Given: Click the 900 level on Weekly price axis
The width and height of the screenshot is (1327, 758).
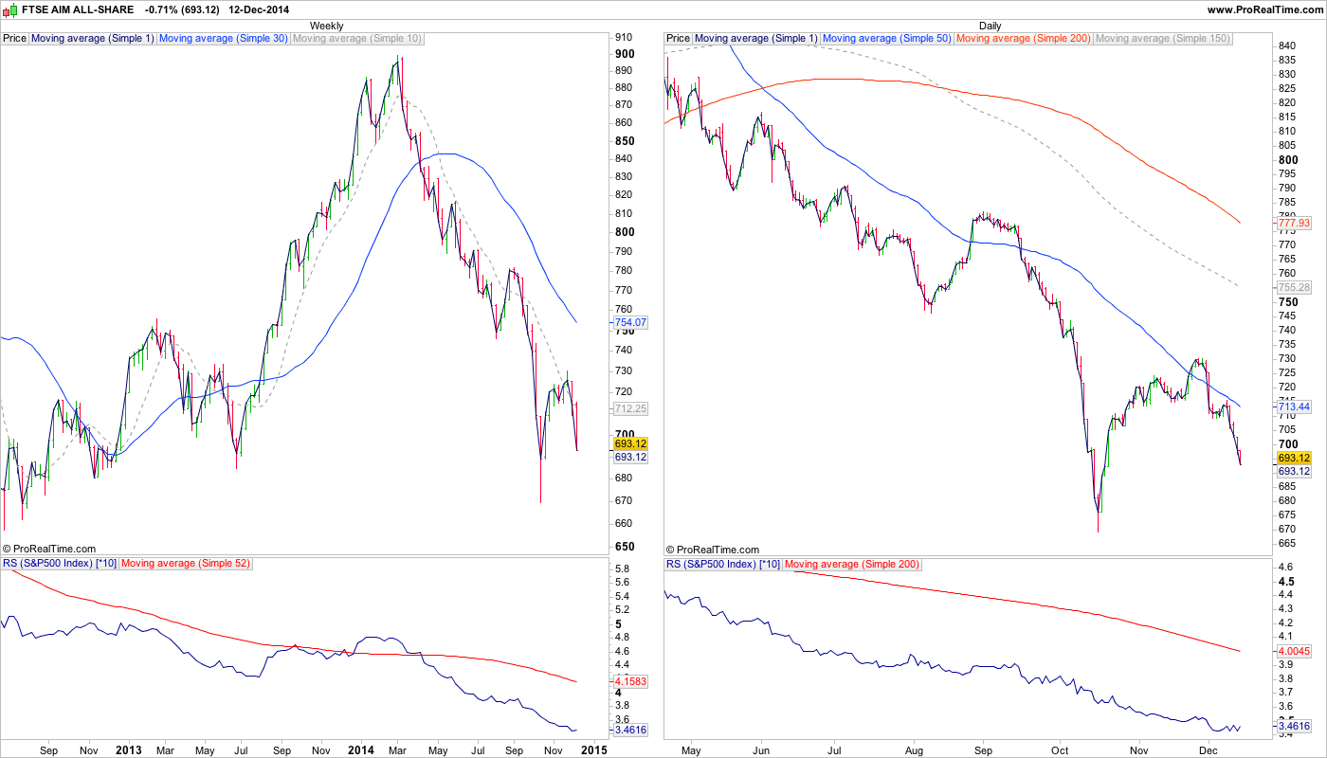Looking at the screenshot, I should click(625, 53).
